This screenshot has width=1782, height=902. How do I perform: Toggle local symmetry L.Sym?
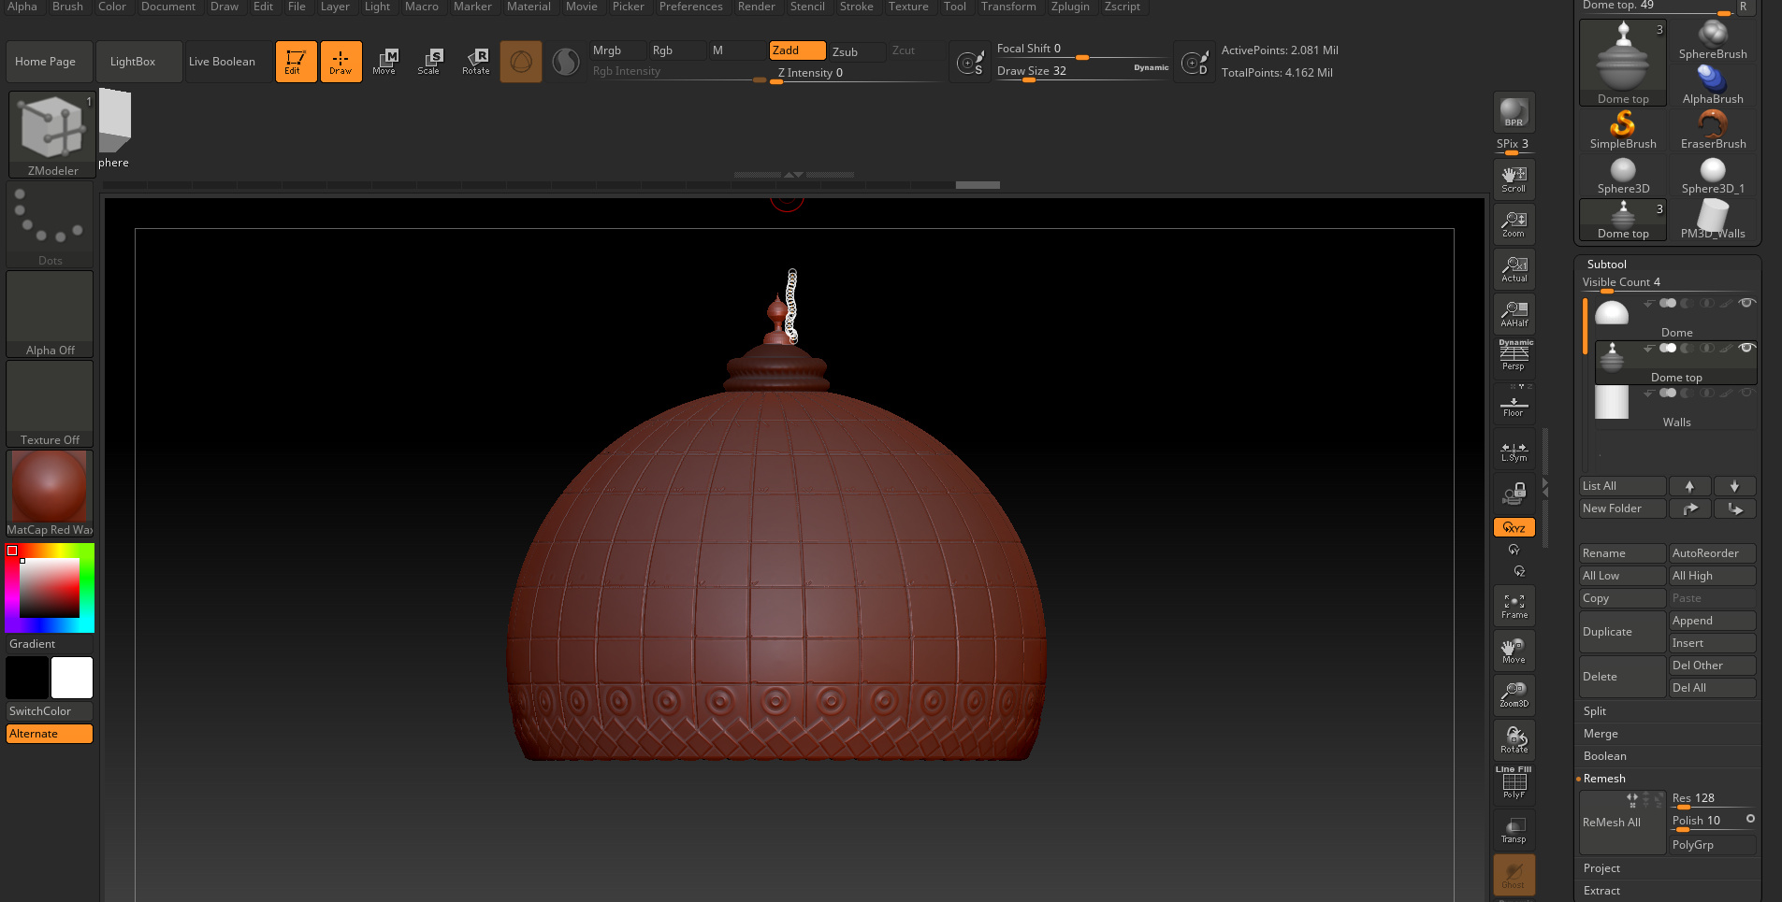pyautogui.click(x=1514, y=451)
